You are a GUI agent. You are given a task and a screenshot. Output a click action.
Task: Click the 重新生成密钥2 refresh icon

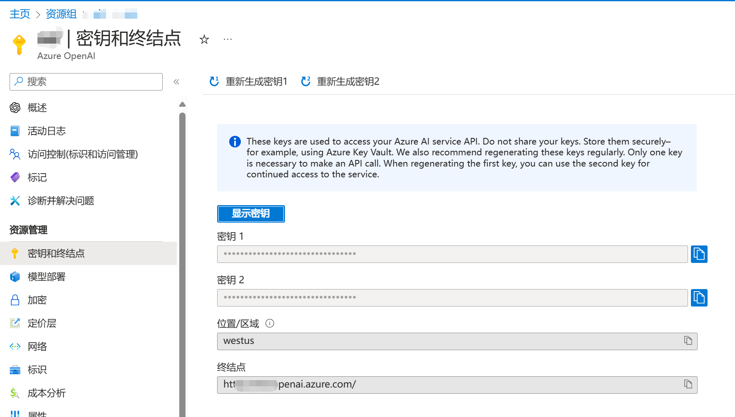[306, 81]
